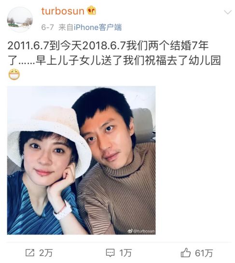The image size is (235, 263).
Task: Click the @turbosun watermark text
Action: point(144,231)
